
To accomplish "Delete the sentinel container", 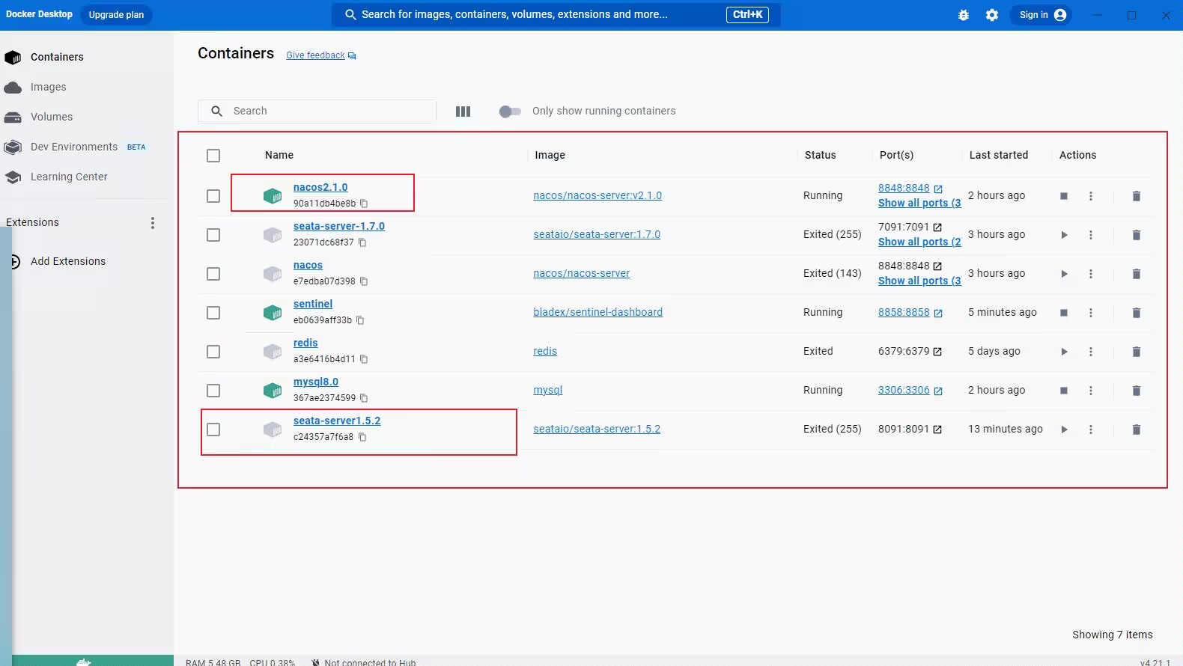I will [x=1136, y=313].
